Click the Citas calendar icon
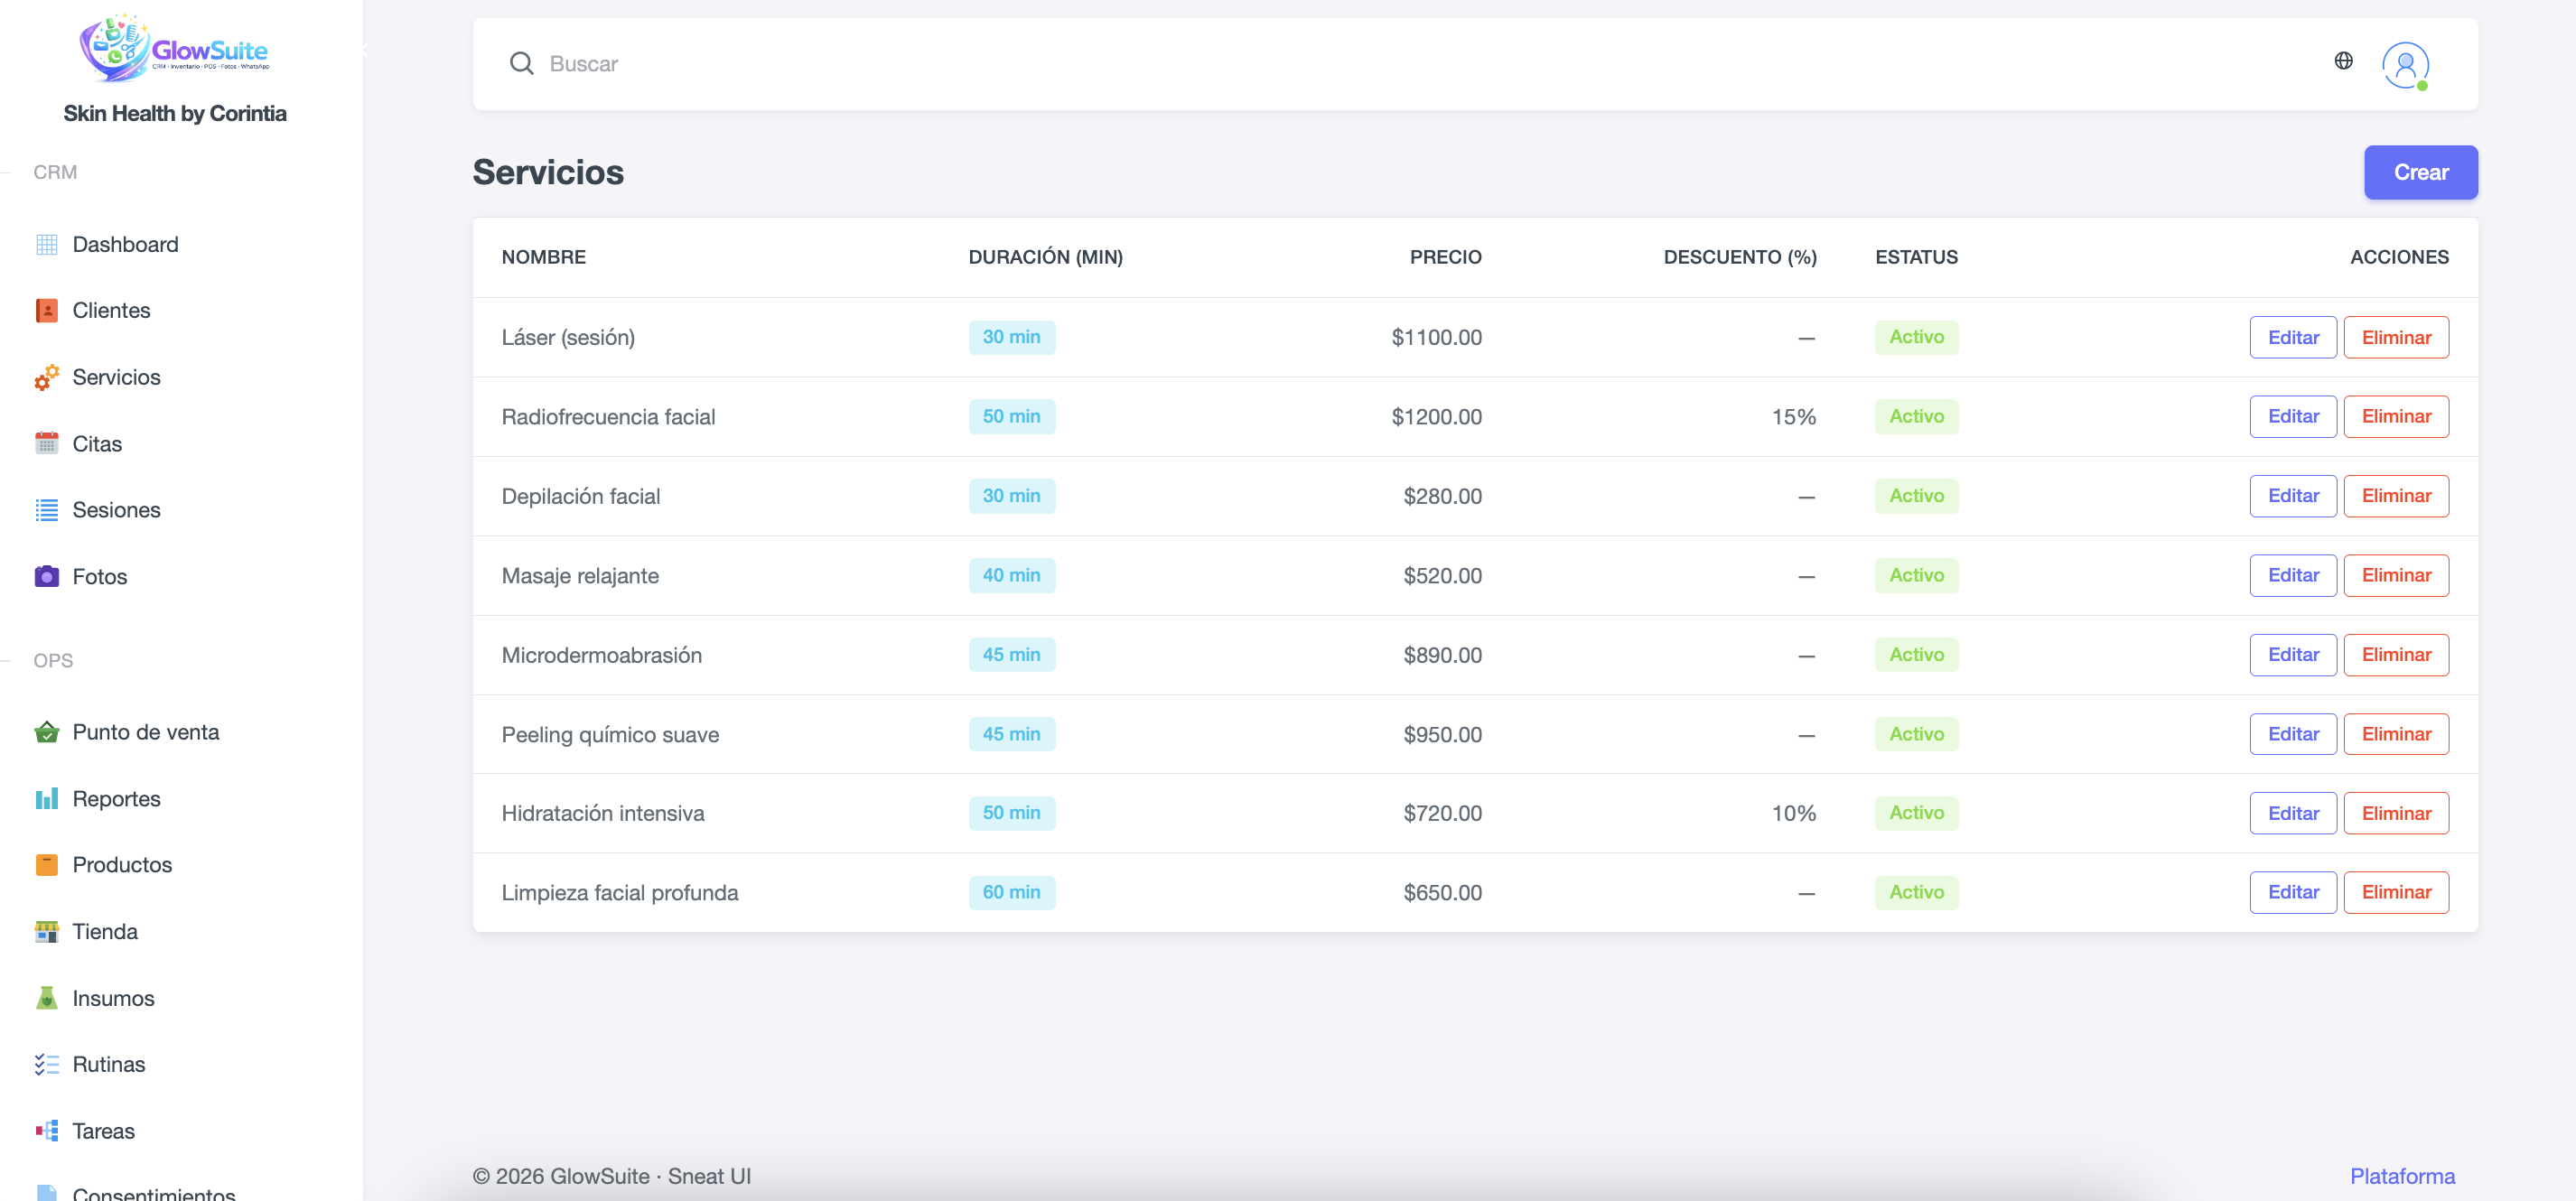The width and height of the screenshot is (2576, 1201). pos(46,444)
